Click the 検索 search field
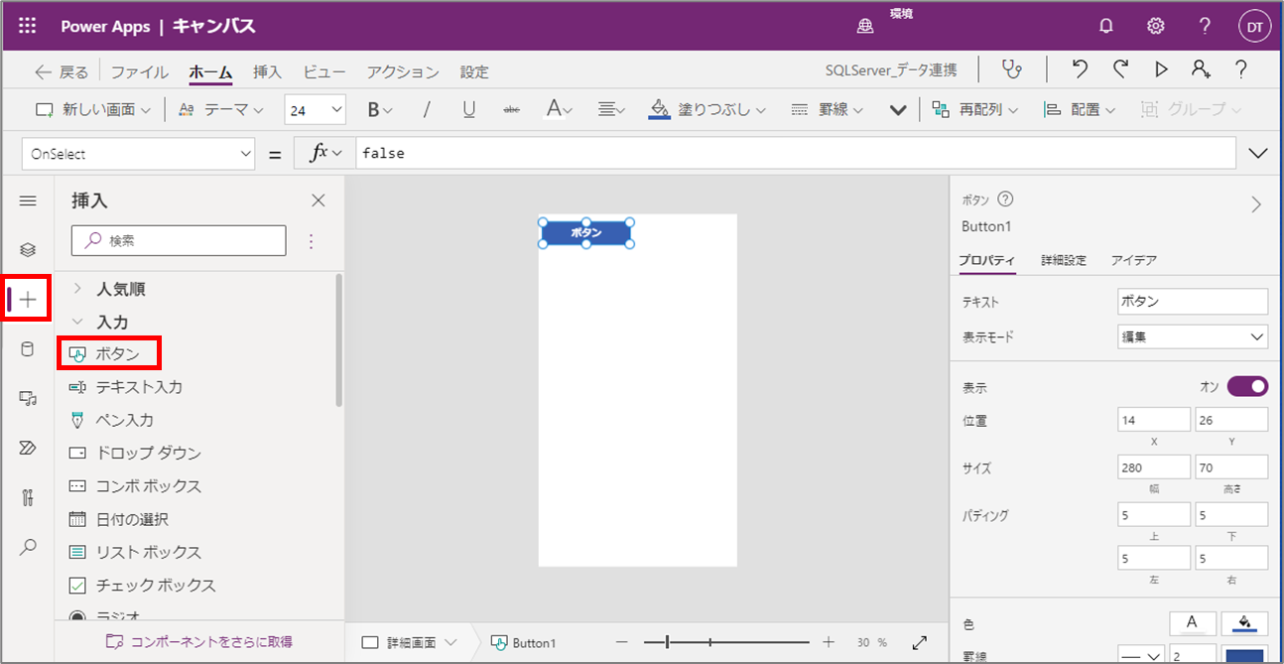Image resolution: width=1284 pixels, height=664 pixels. 179,240
